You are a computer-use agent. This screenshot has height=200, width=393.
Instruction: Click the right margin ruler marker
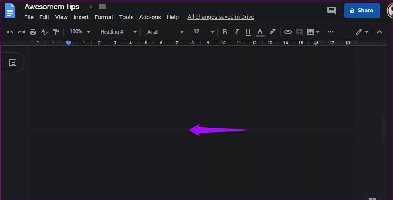316,43
